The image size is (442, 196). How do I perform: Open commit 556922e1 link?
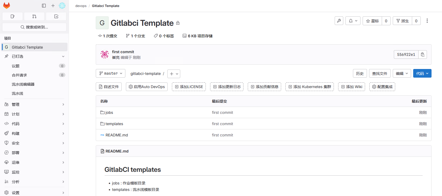pos(406,55)
